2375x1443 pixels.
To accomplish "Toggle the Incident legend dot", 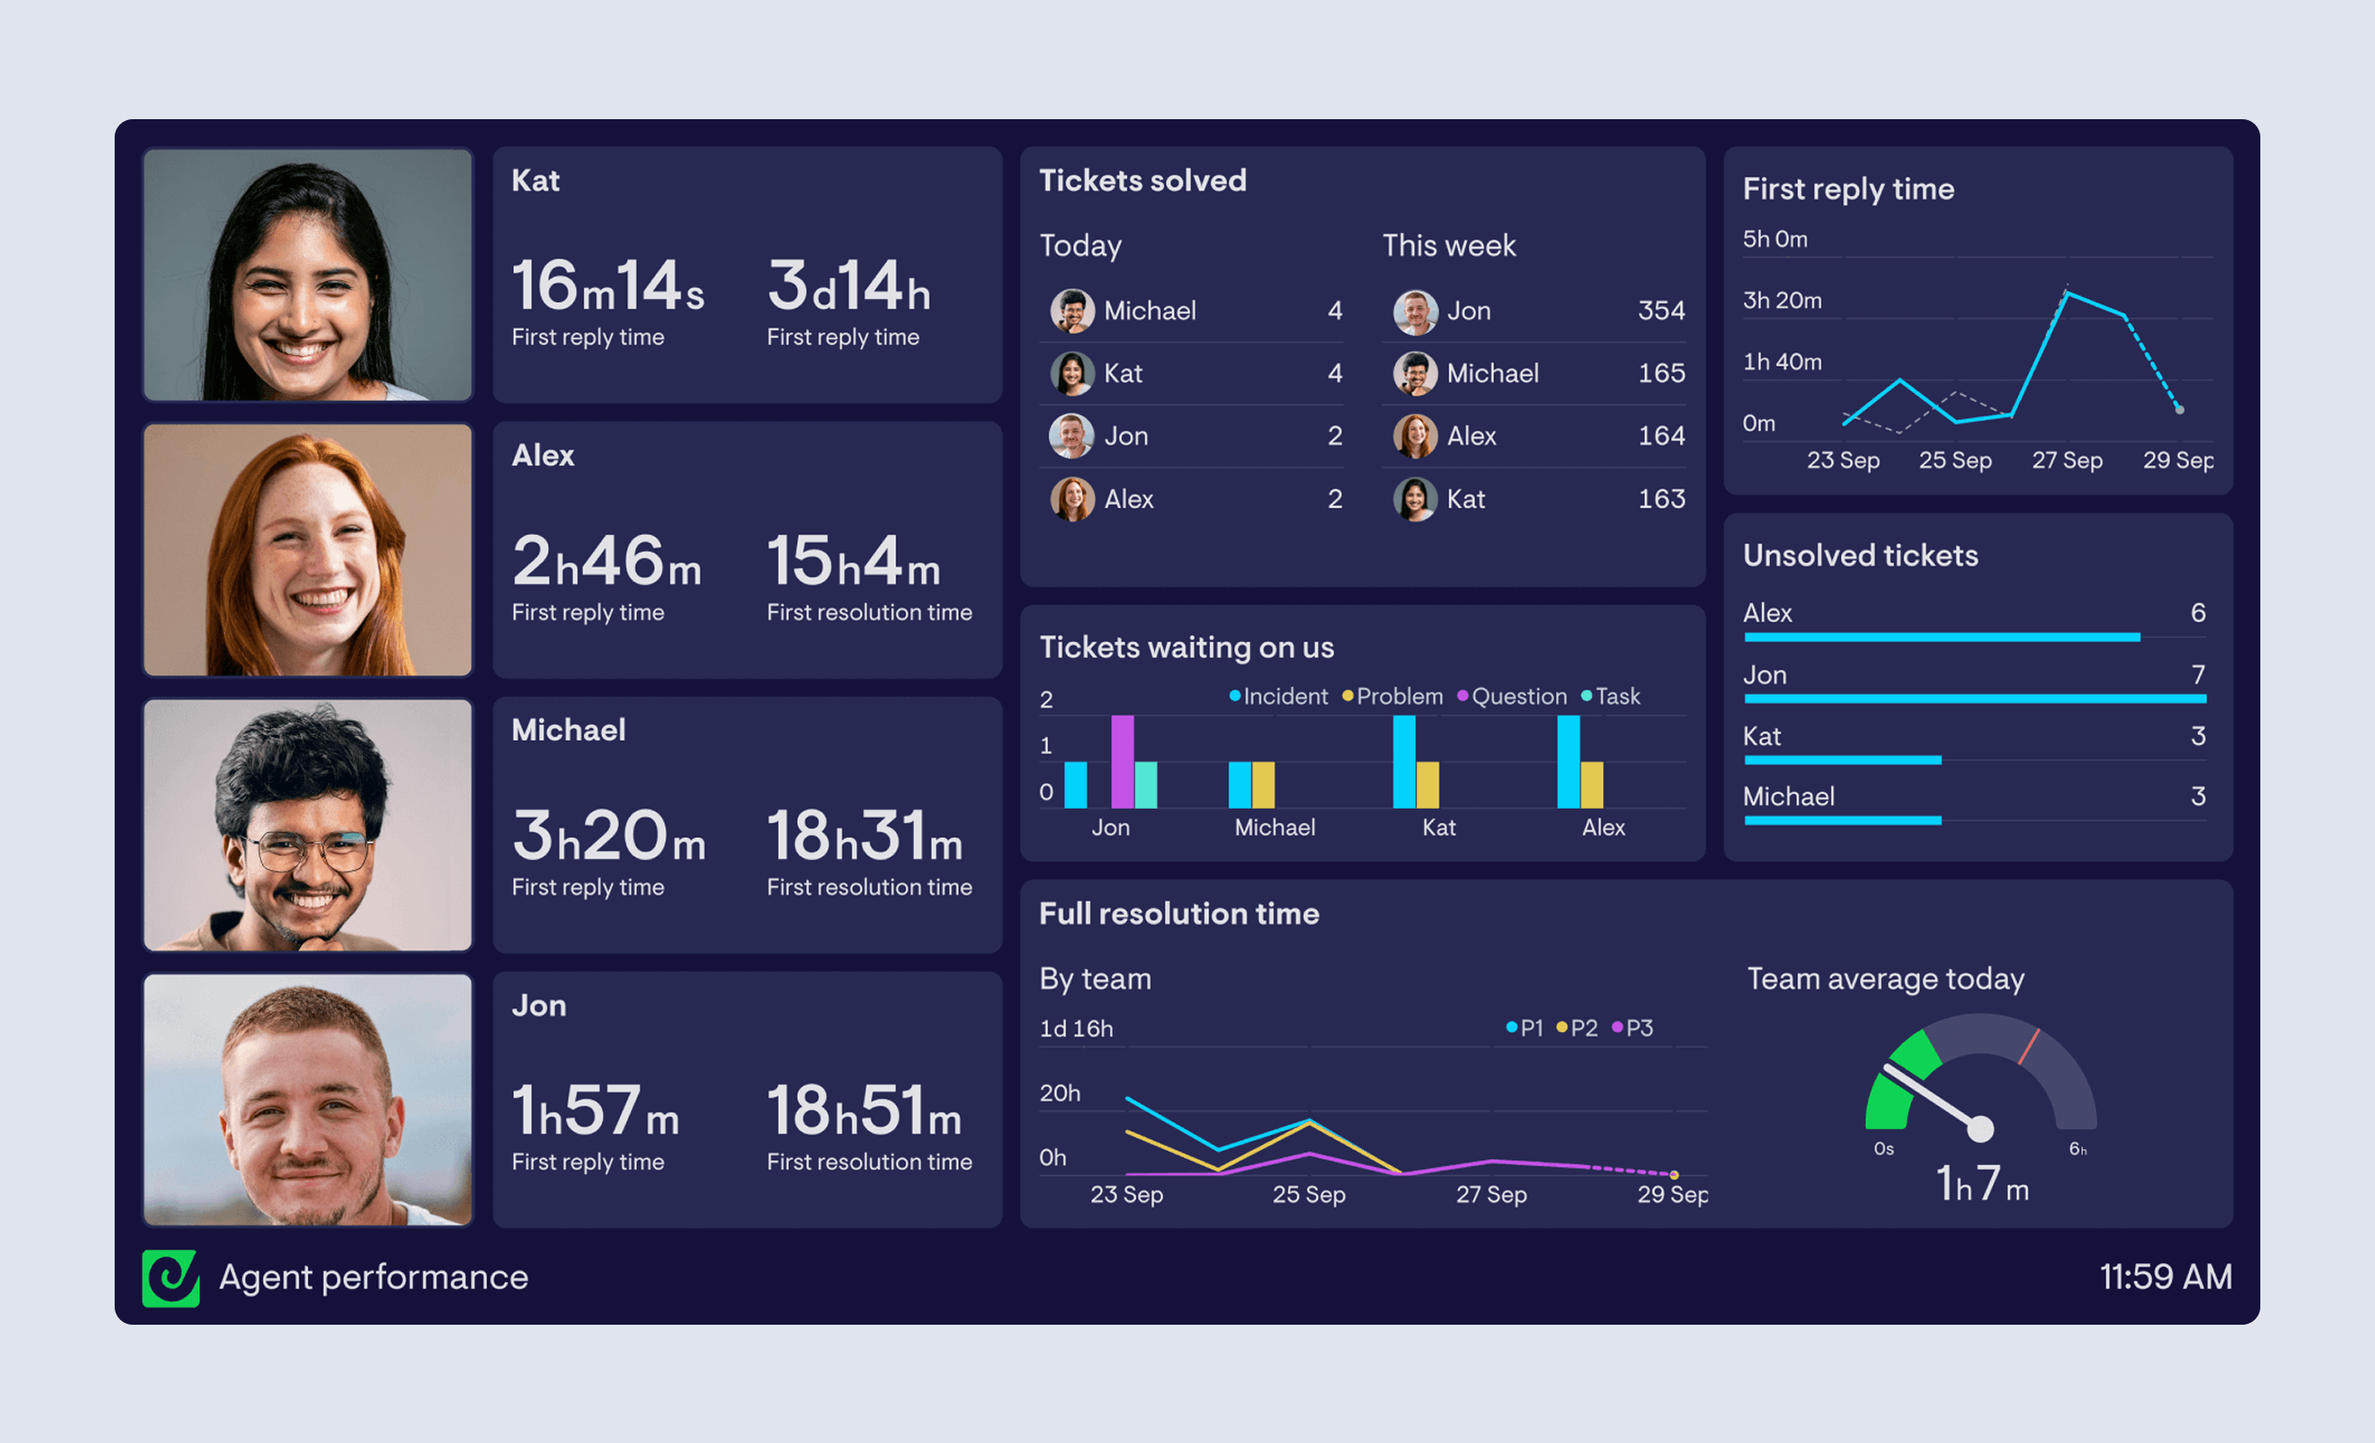I will coord(1235,696).
